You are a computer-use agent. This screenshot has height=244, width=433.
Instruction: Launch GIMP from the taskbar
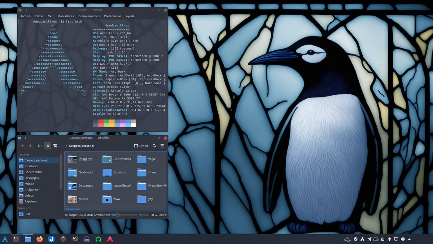(x=75, y=239)
